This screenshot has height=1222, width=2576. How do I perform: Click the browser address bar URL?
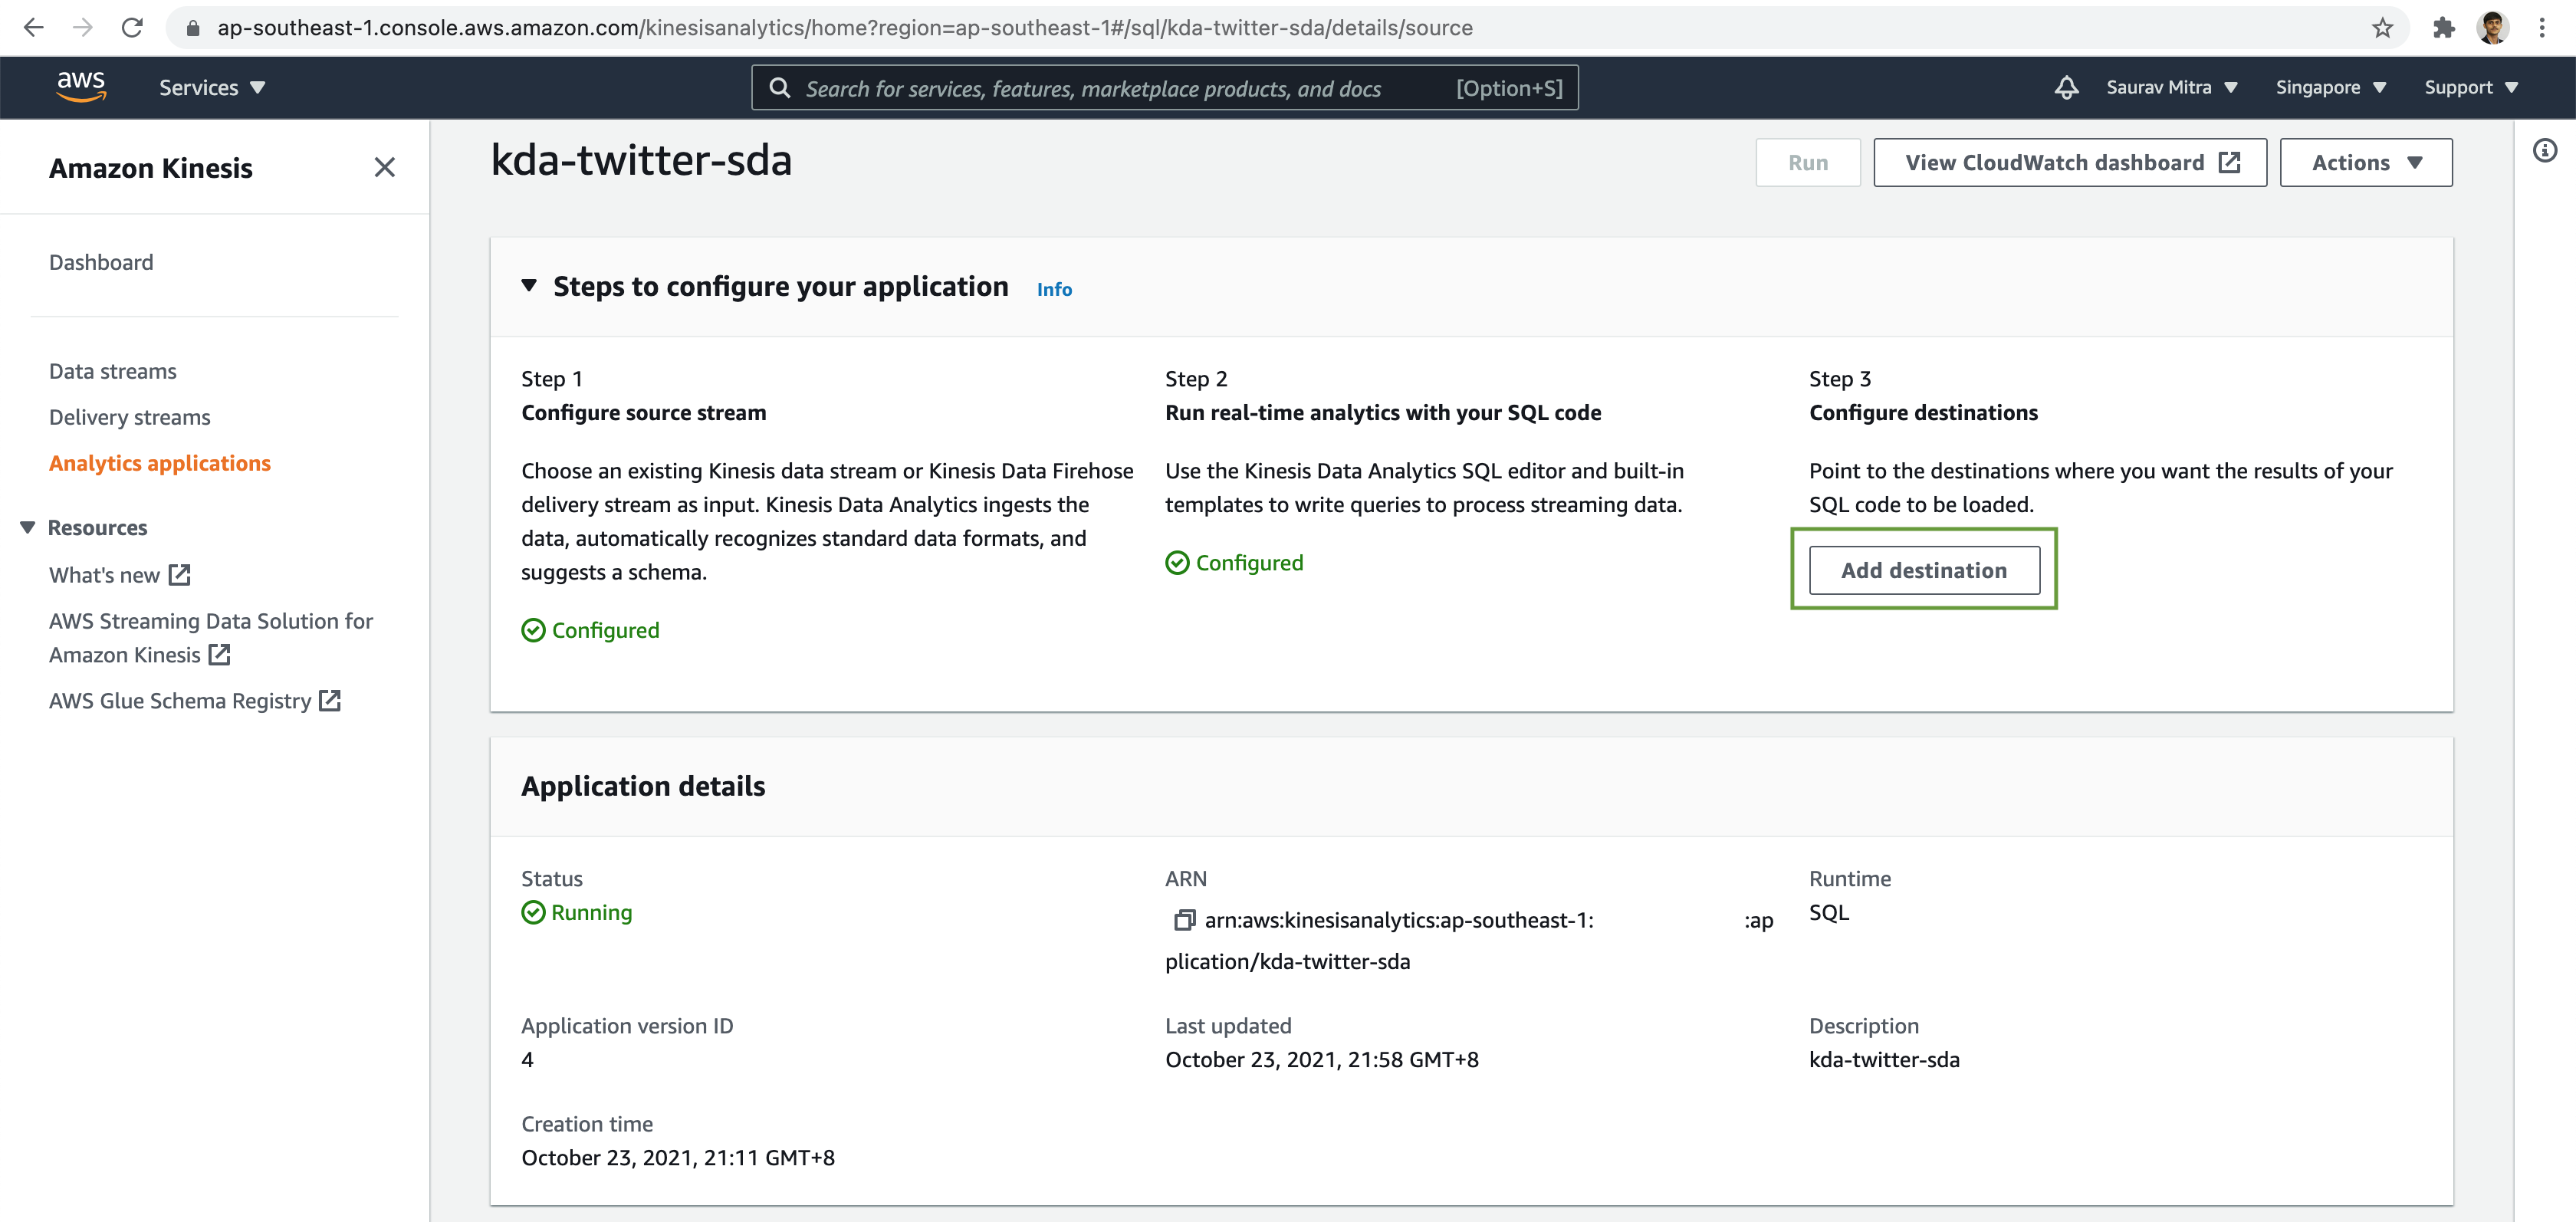tap(845, 28)
